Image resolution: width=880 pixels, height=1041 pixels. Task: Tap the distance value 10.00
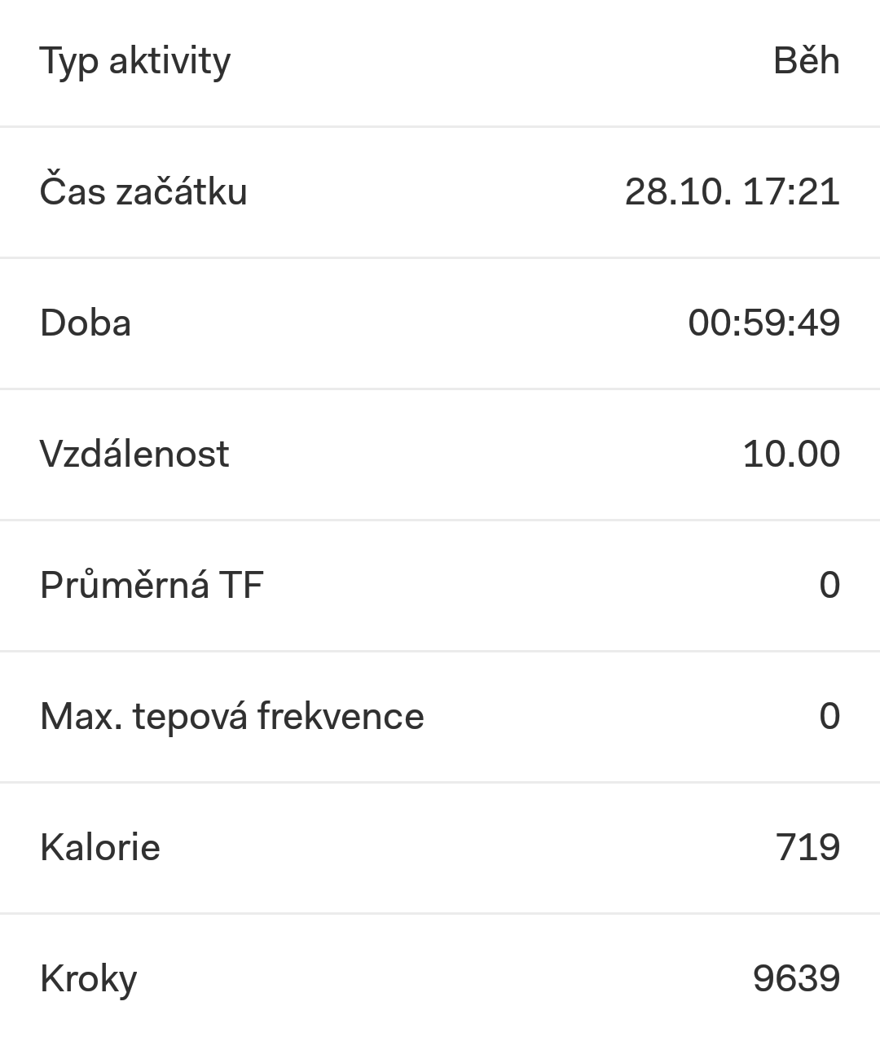point(791,454)
